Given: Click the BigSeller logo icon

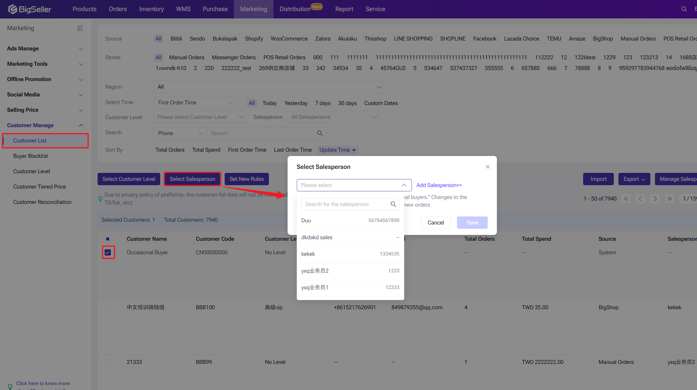Looking at the screenshot, I should 13,9.
